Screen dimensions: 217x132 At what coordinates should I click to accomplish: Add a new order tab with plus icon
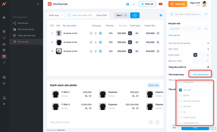(x=135, y=15)
